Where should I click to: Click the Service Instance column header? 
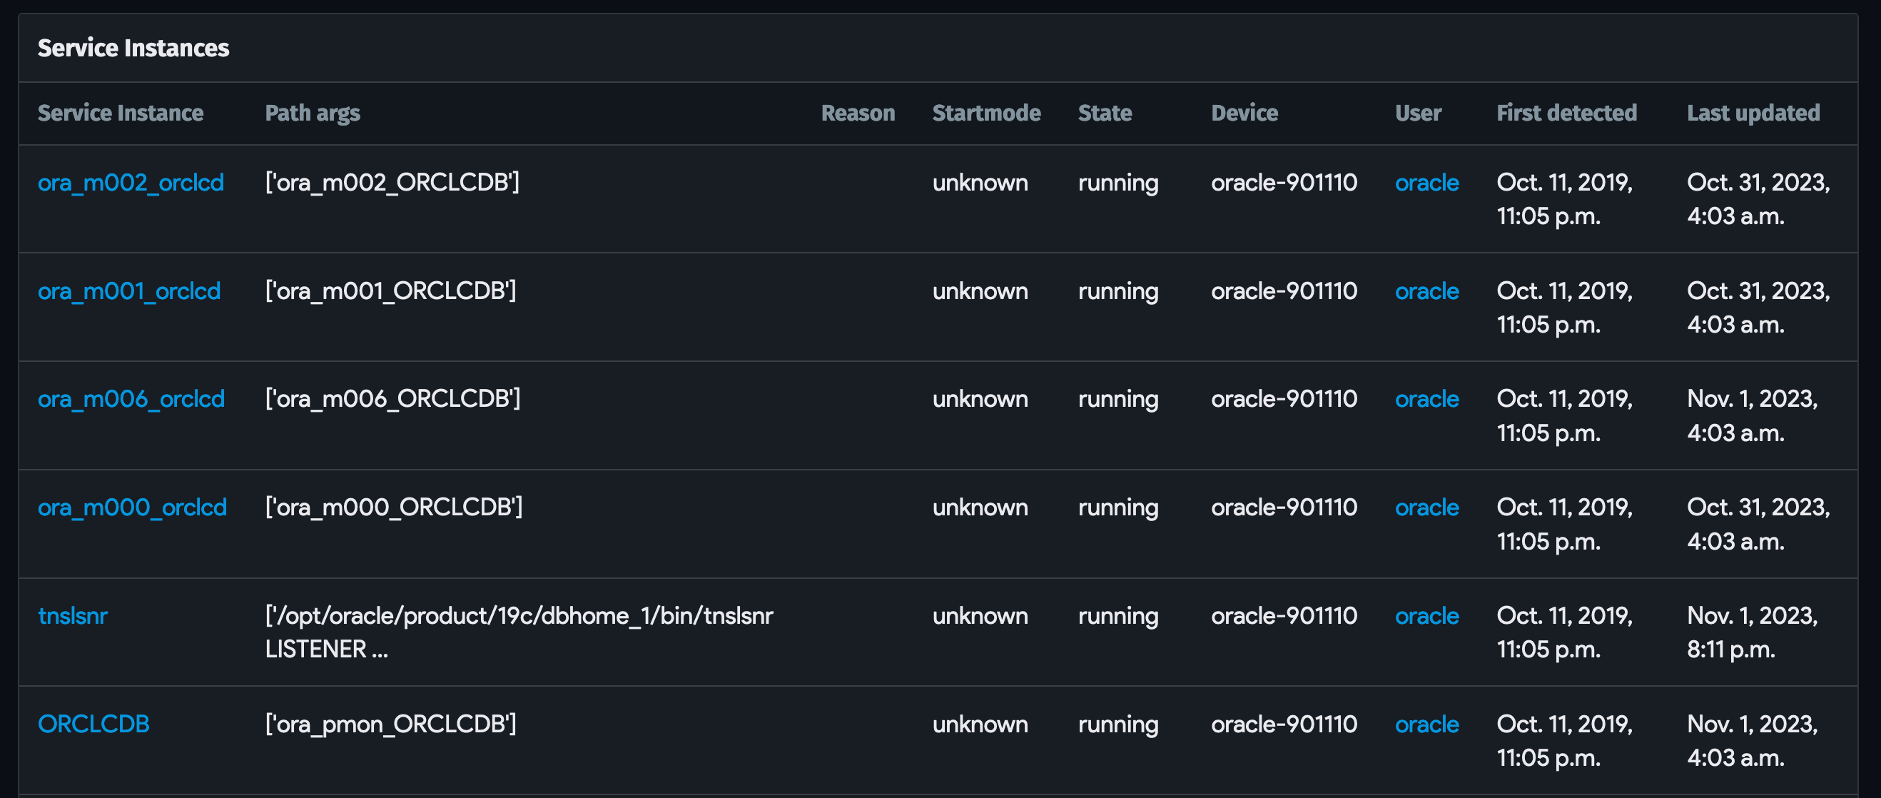(121, 113)
